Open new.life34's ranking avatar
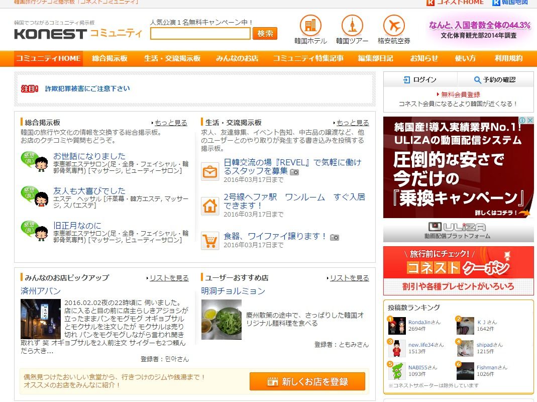This screenshot has width=537, height=402. [x=396, y=348]
